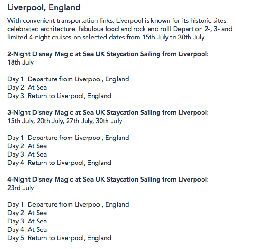Click the 'Day 4: At Sea' line
The width and height of the screenshot is (271, 249).
(x=27, y=230)
